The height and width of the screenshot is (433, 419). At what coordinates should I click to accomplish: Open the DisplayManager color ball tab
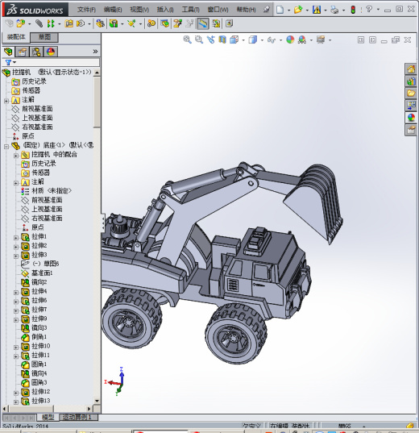click(51, 52)
